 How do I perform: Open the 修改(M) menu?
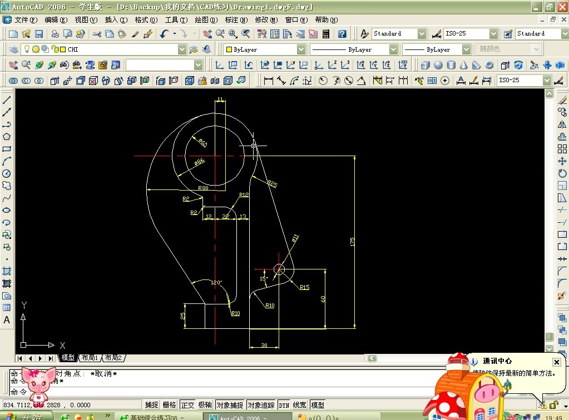pyautogui.click(x=266, y=20)
